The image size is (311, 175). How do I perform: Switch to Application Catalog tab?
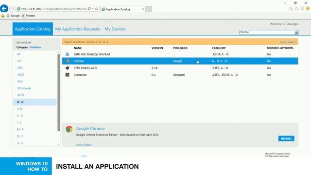click(x=33, y=29)
